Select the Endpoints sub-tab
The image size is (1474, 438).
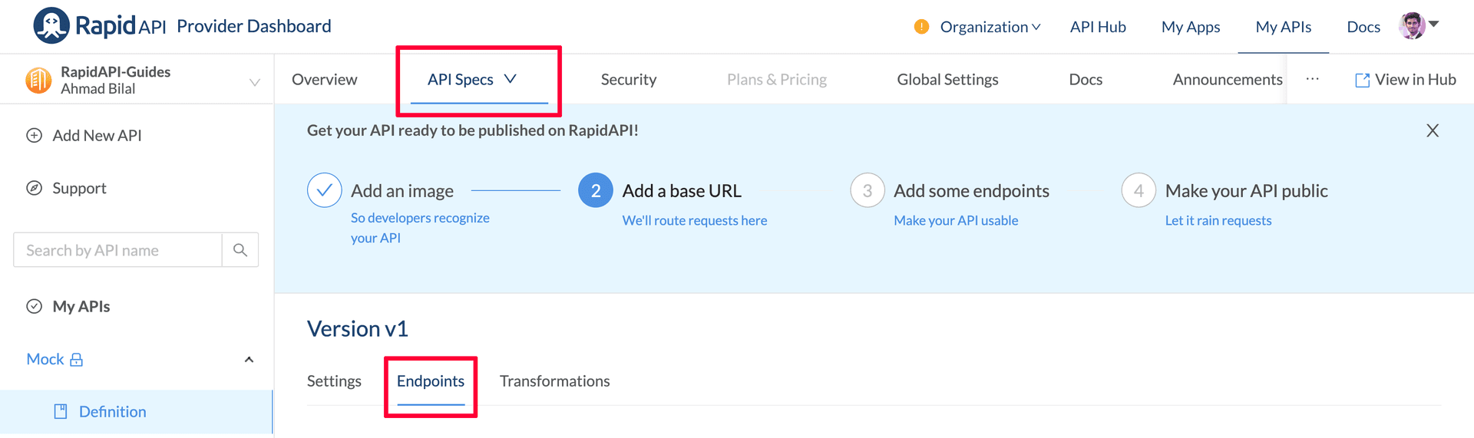pyautogui.click(x=431, y=381)
